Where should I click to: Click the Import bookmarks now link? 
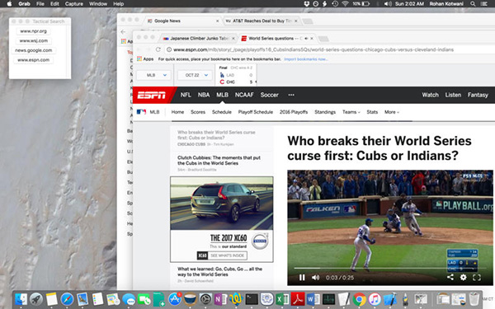coord(306,59)
